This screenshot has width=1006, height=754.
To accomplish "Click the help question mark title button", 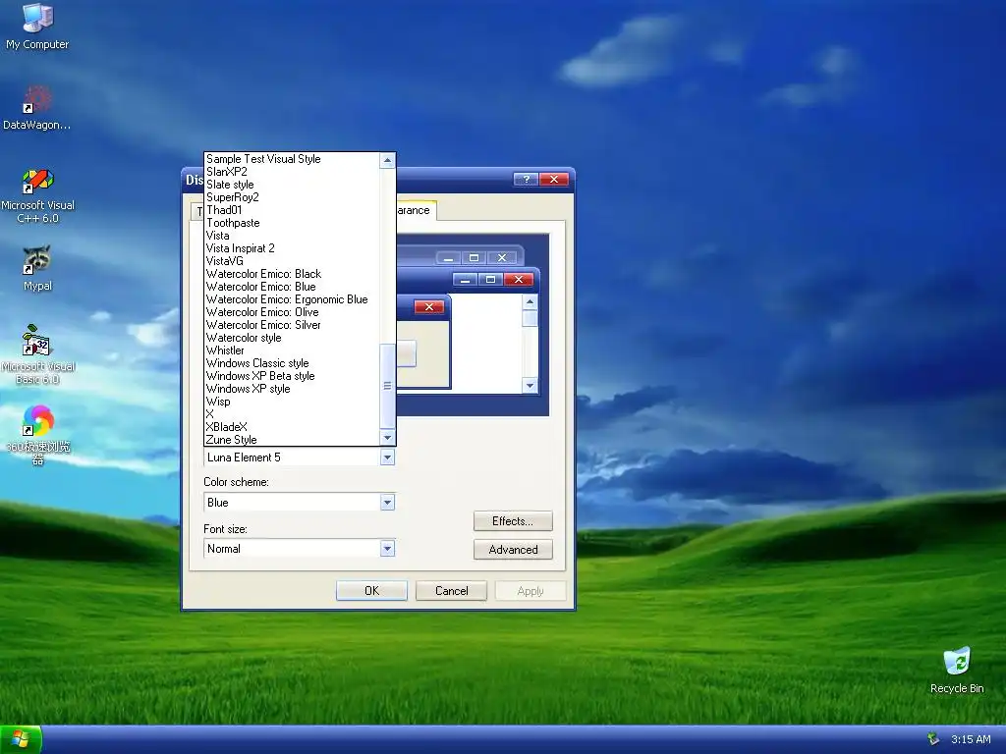I will pyautogui.click(x=526, y=180).
